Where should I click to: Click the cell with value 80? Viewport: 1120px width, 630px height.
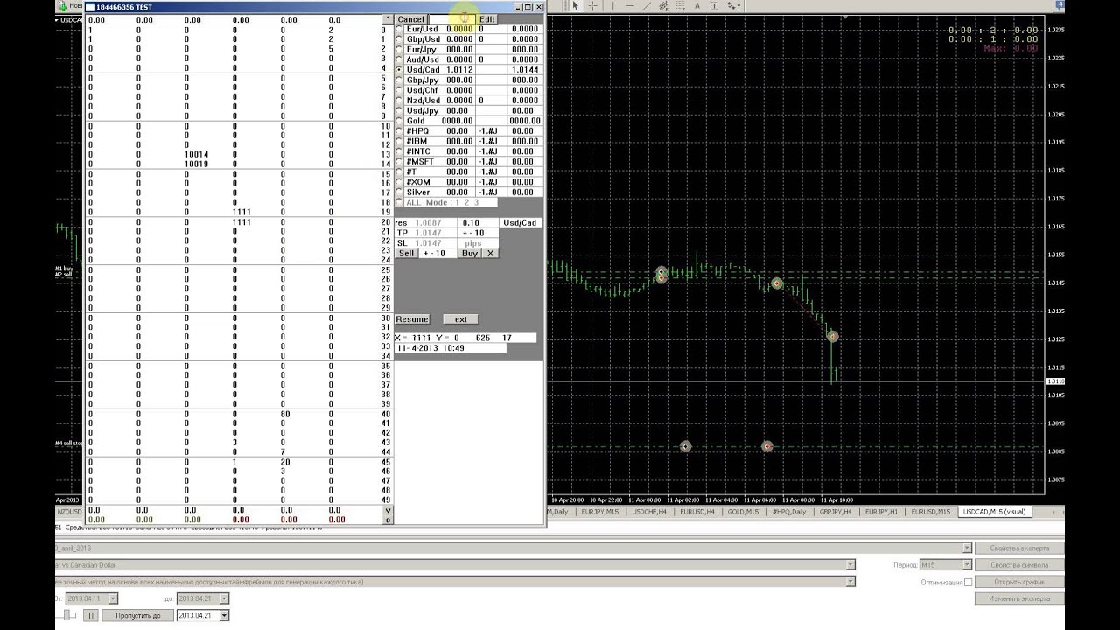[x=285, y=415]
